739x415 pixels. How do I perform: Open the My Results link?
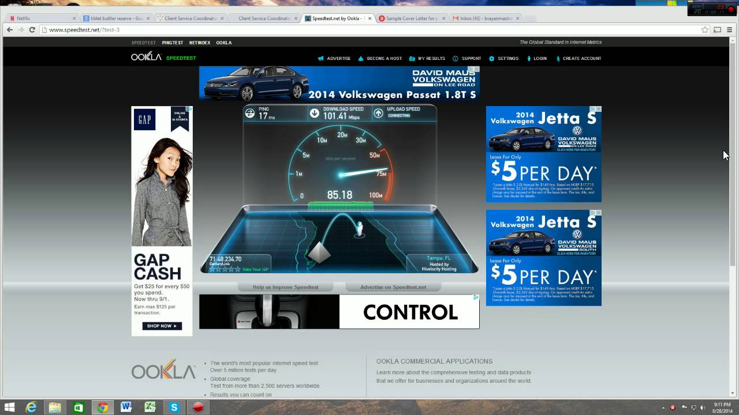(x=431, y=58)
